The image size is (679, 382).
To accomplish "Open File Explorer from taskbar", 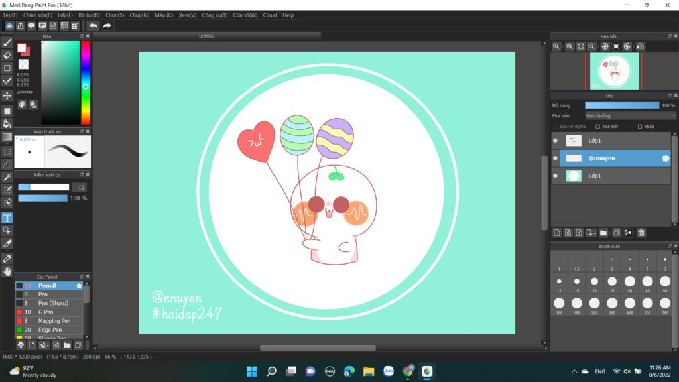I will pyautogui.click(x=369, y=371).
